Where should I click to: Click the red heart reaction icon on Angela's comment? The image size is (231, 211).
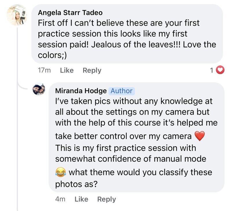(x=221, y=70)
